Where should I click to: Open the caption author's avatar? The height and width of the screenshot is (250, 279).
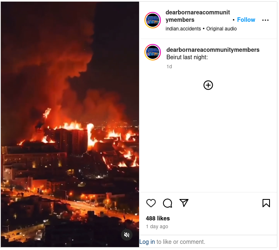[153, 52]
